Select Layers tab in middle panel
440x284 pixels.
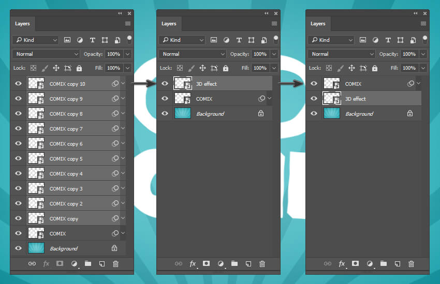[169, 24]
